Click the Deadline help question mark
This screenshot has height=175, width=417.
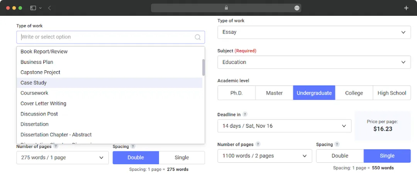(245, 114)
